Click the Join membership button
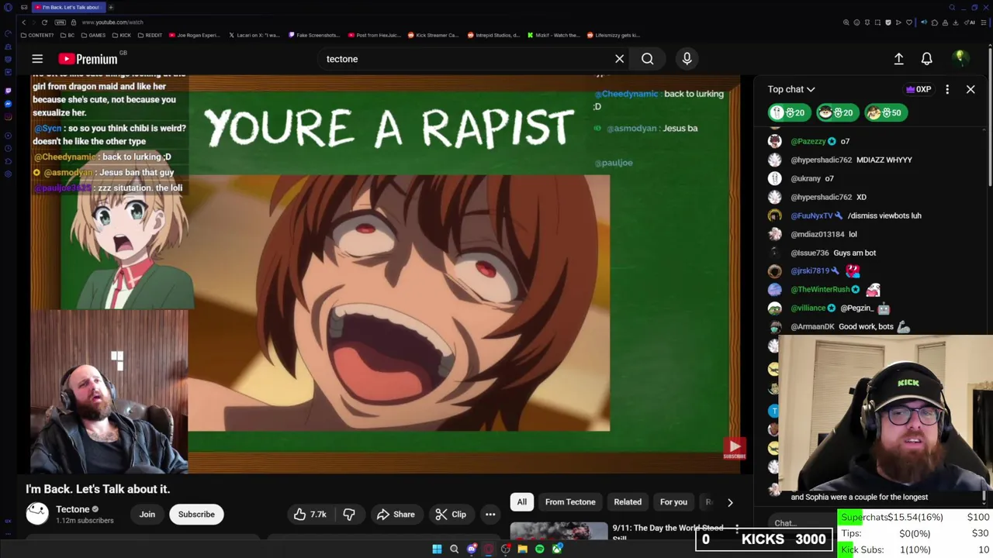 click(147, 514)
